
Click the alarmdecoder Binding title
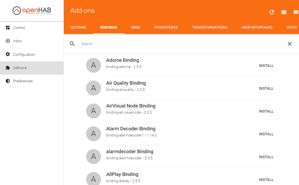pos(130,152)
